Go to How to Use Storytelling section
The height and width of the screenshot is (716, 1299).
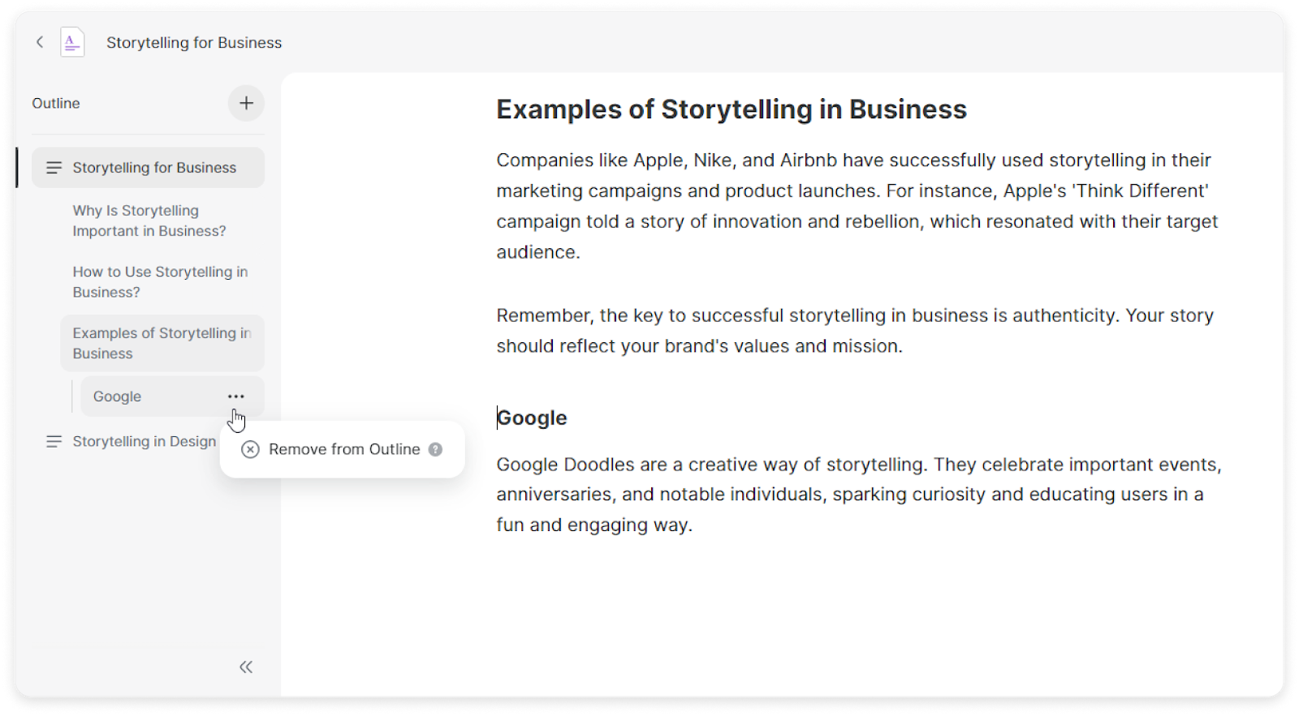coord(160,282)
